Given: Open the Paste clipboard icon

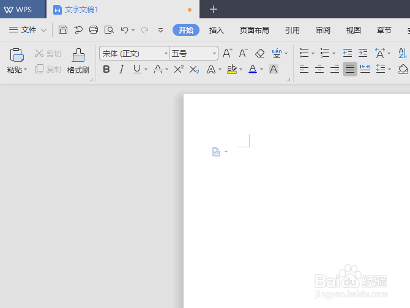Looking at the screenshot, I should [x=17, y=55].
